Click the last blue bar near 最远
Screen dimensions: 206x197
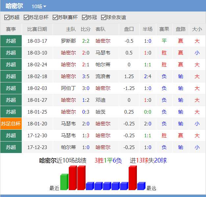tap(141, 186)
